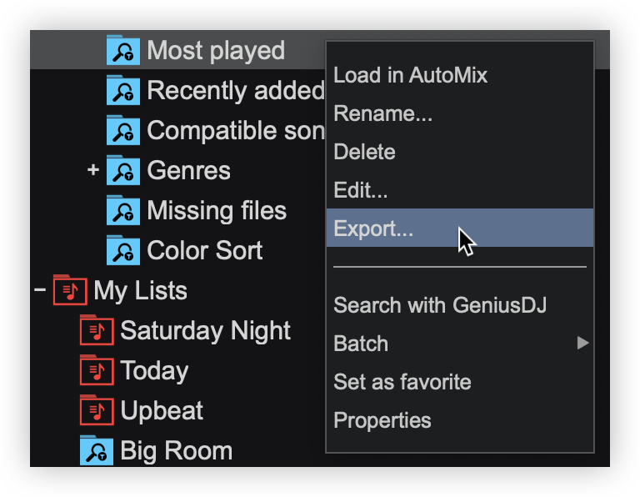
Task: Click the red My Lists playlist icon
Action: pos(69,291)
